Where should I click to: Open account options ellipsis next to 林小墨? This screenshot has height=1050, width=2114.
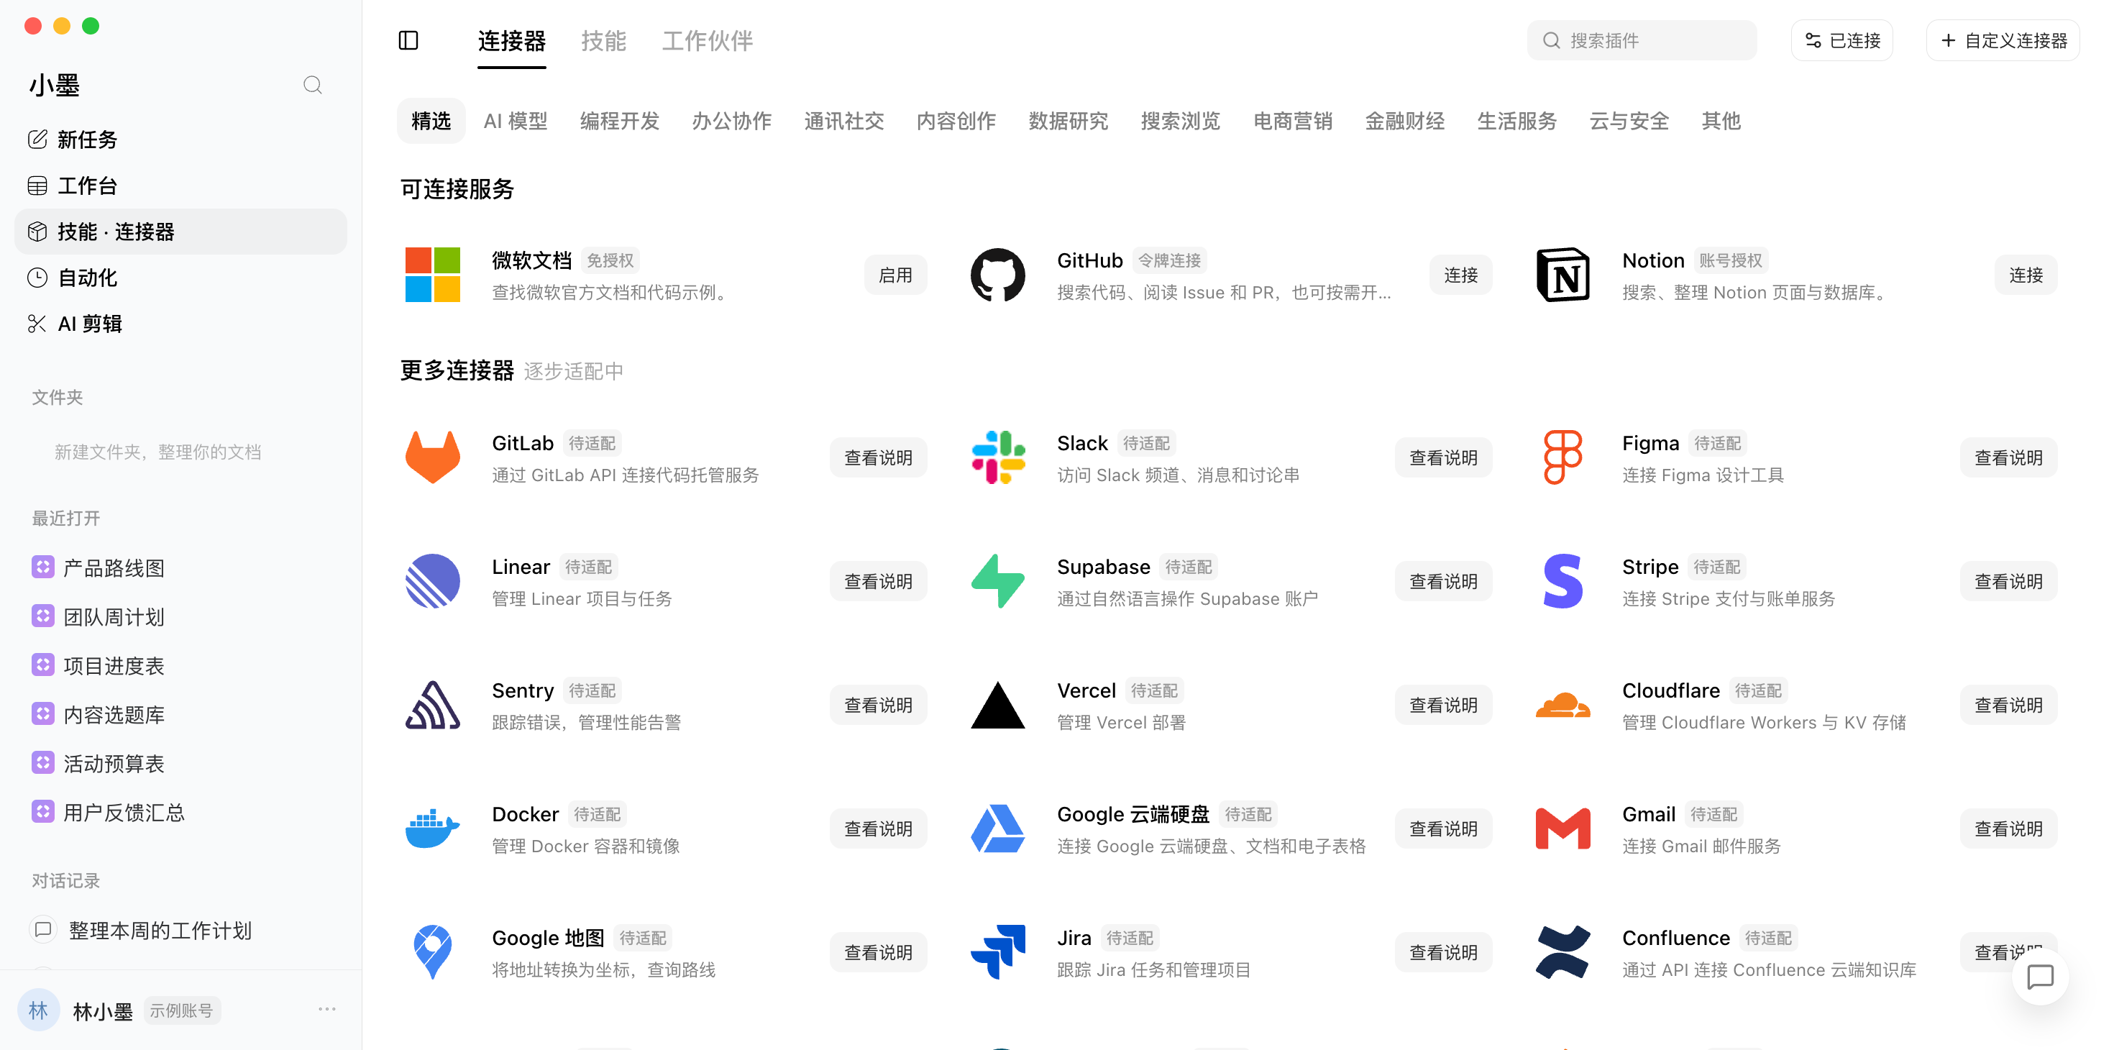326,1009
